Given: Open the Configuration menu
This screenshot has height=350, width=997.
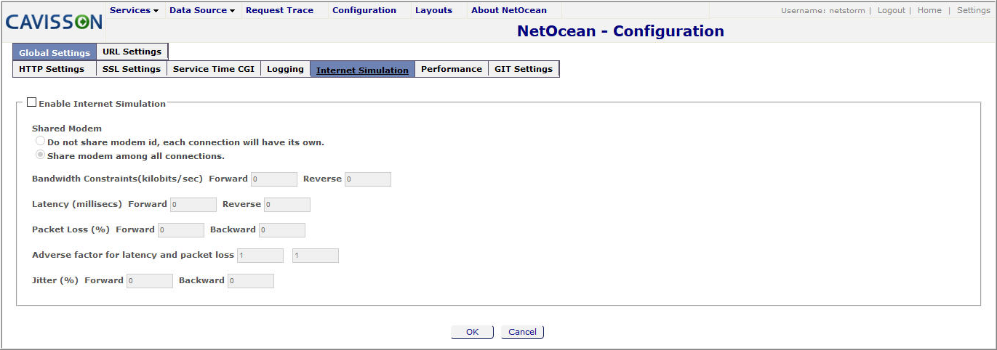Looking at the screenshot, I should (364, 10).
